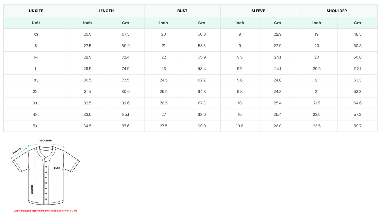This screenshot has height=214, width=381.
Task: Click the 2XL size row label
Action: 36,92
